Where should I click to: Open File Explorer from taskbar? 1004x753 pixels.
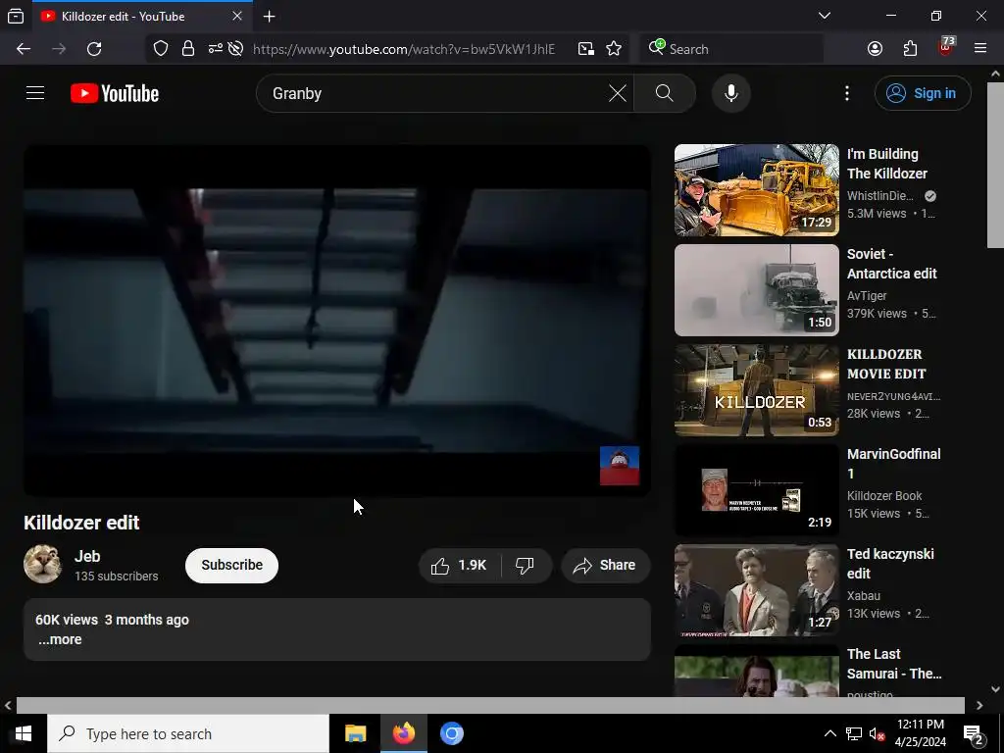click(x=355, y=733)
